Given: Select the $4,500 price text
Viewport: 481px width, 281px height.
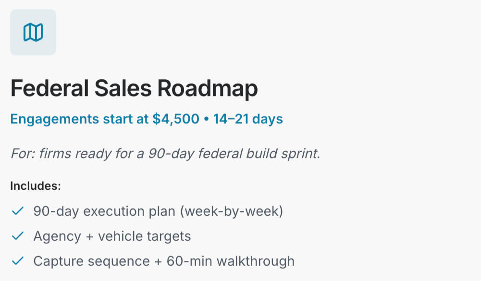Looking at the screenshot, I should click(x=175, y=119).
